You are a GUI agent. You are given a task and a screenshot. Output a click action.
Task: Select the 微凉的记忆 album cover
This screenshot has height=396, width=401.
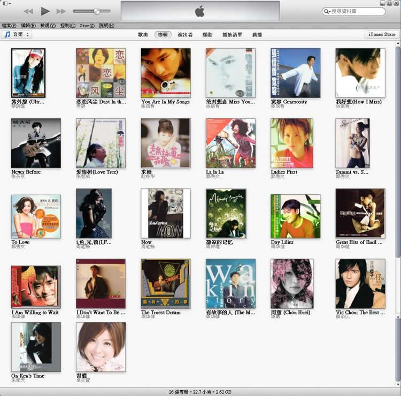point(226,213)
